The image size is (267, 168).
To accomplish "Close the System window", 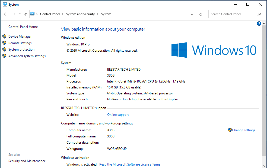I will (x=260, y=4).
